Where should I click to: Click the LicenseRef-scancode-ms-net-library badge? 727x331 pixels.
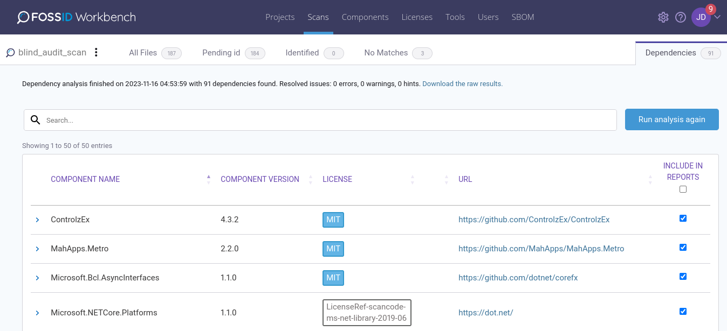coord(367,313)
